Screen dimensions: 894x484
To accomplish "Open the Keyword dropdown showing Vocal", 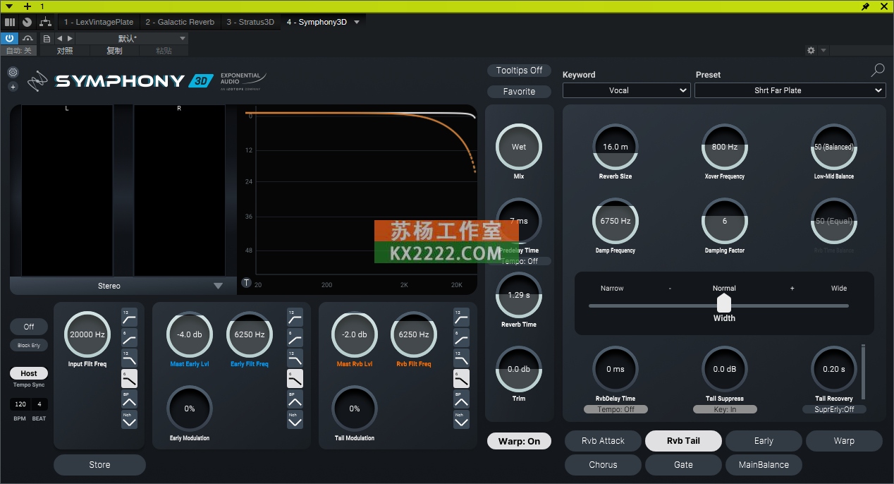I will pyautogui.click(x=626, y=90).
